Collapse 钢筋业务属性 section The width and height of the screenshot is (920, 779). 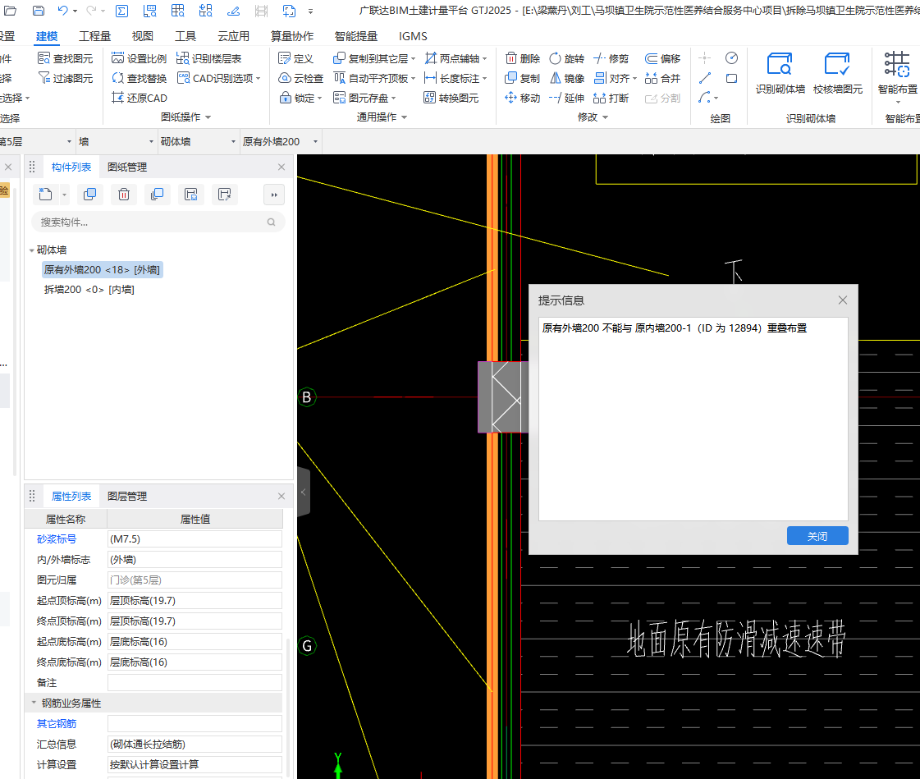click(x=34, y=703)
